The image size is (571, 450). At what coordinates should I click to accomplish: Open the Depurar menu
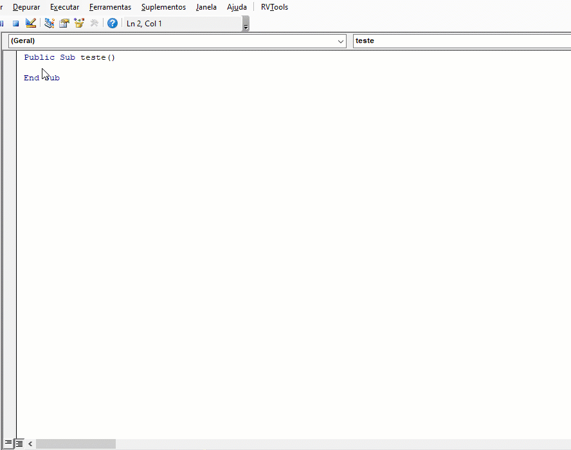click(26, 7)
